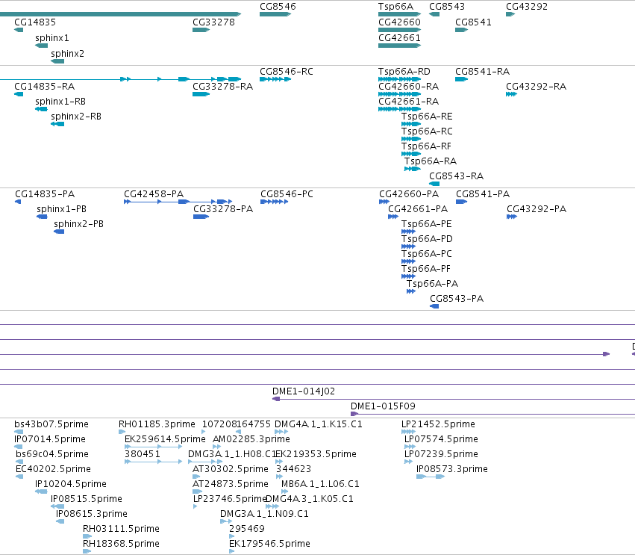Select EST RH18368.5prime
This screenshot has width=635, height=555.
pos(87,551)
